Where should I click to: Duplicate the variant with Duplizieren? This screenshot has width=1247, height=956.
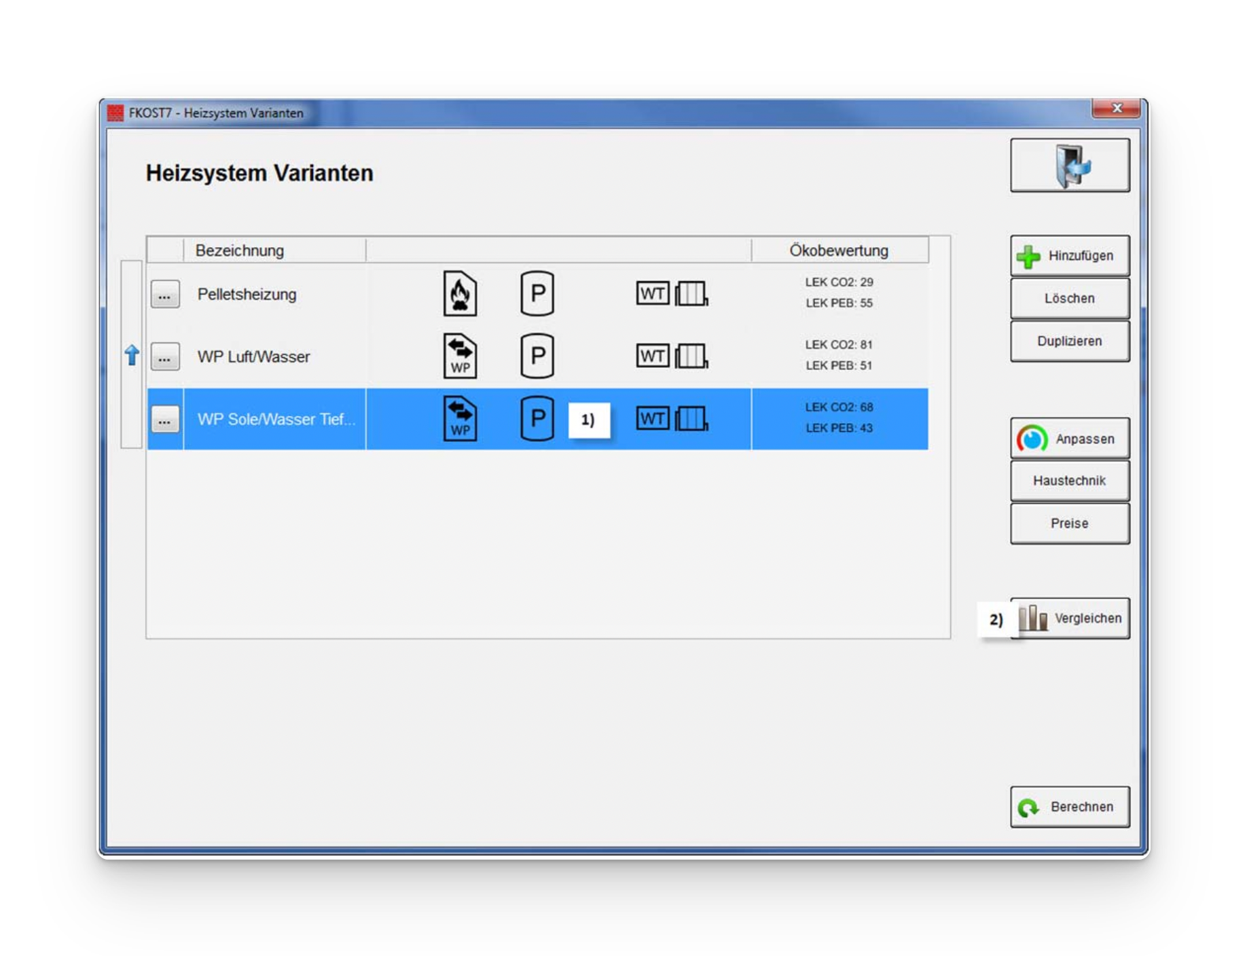1069,341
